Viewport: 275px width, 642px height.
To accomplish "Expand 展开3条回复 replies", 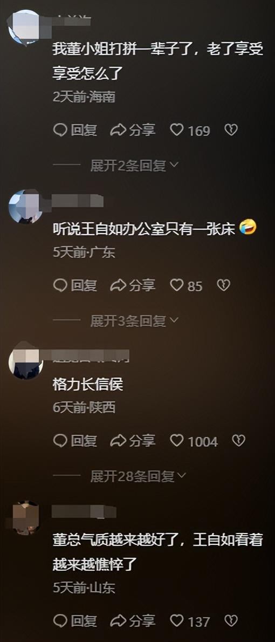I will [x=134, y=321].
